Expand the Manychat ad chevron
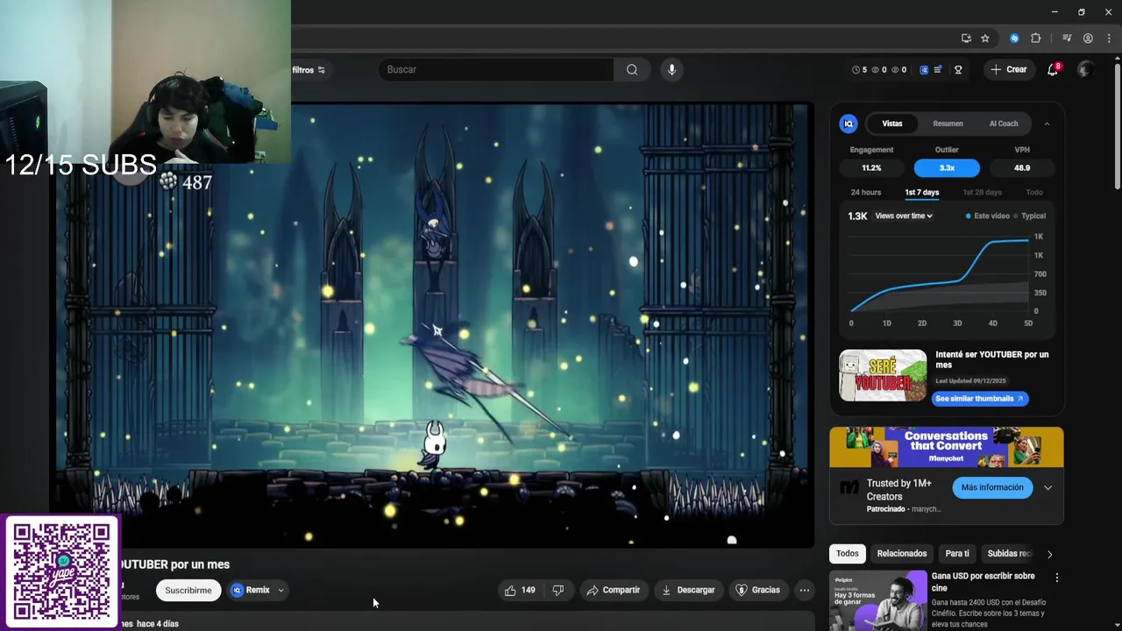 click(1047, 487)
